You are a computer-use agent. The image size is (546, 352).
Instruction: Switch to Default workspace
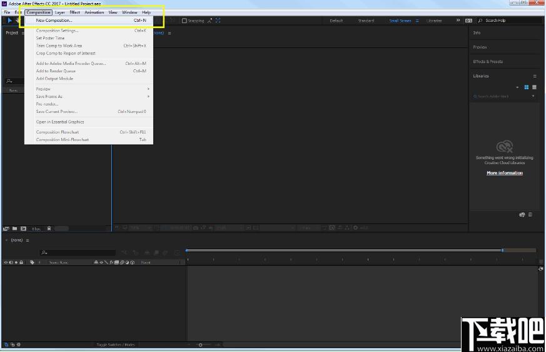point(336,21)
